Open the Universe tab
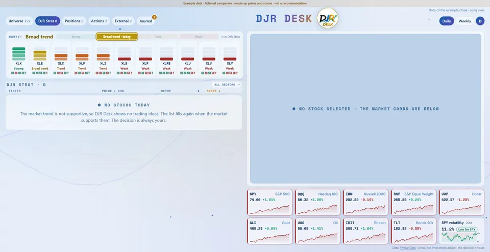 pyautogui.click(x=19, y=21)
